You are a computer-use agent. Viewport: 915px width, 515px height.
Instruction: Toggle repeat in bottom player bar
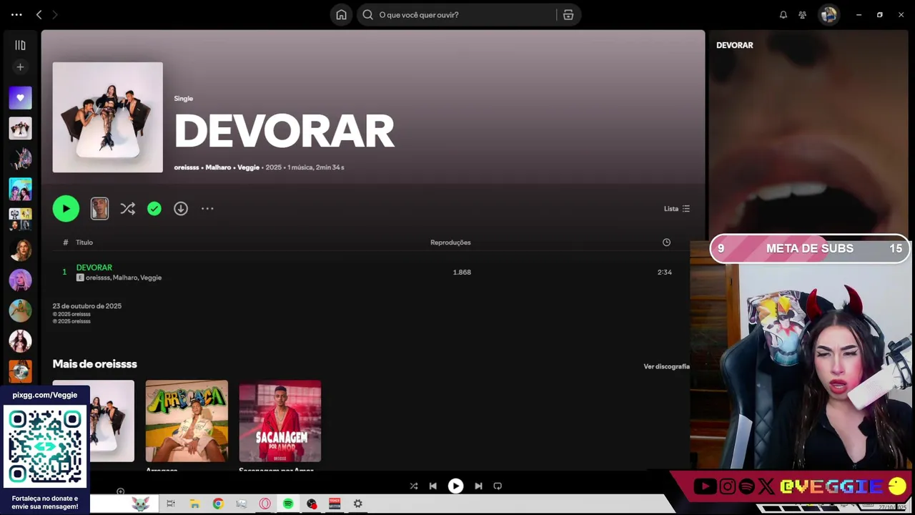[x=498, y=486]
